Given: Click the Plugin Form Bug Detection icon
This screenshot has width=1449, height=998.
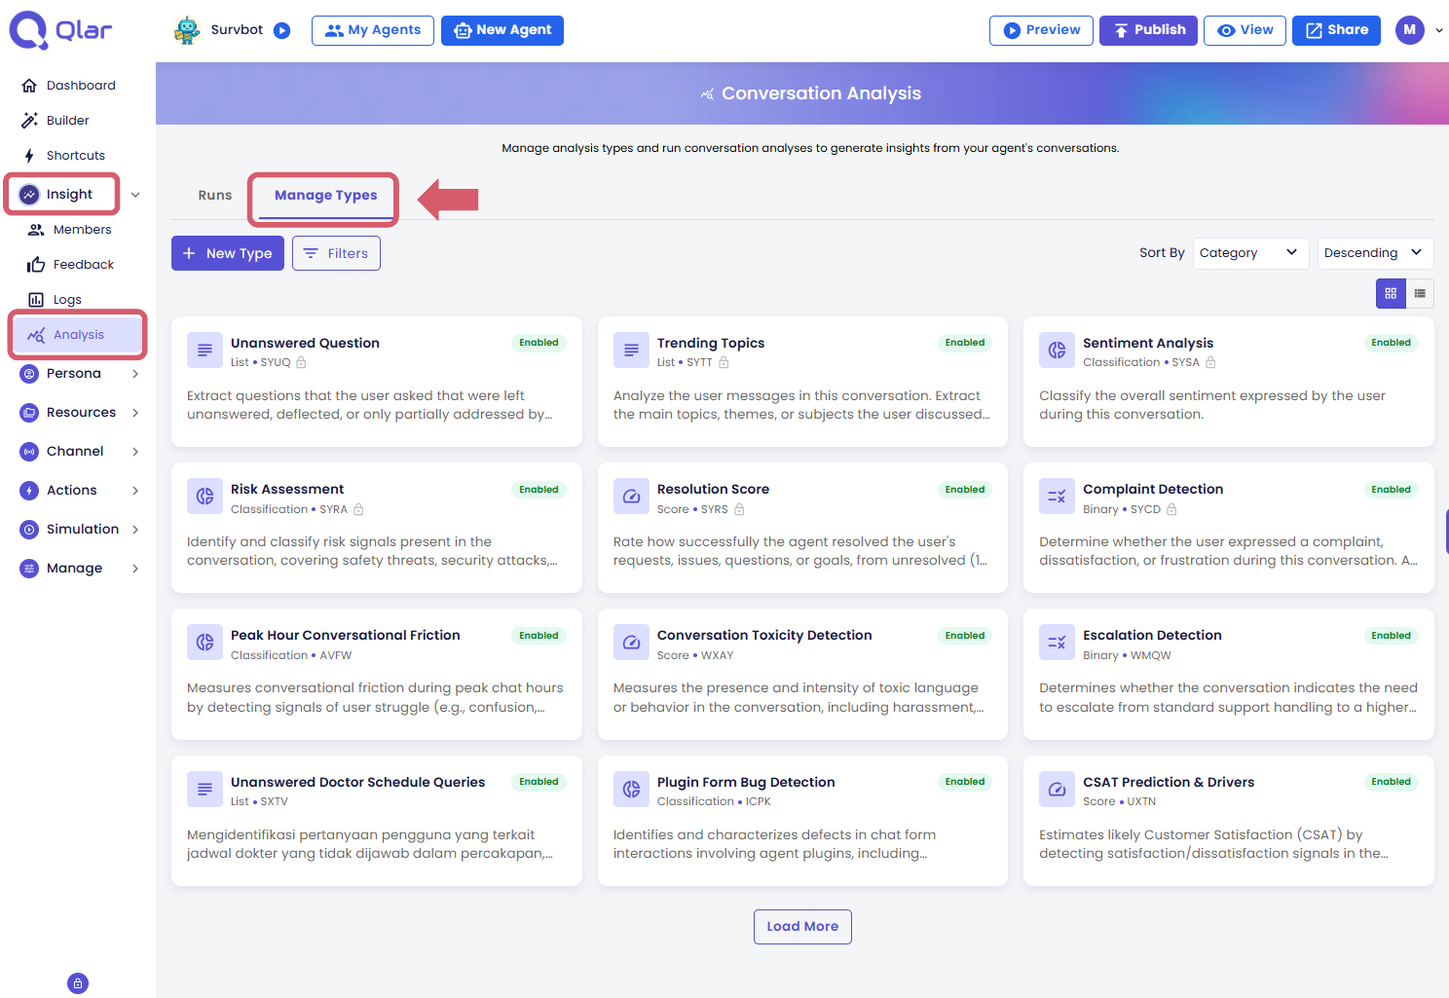Looking at the screenshot, I should pyautogui.click(x=631, y=790).
